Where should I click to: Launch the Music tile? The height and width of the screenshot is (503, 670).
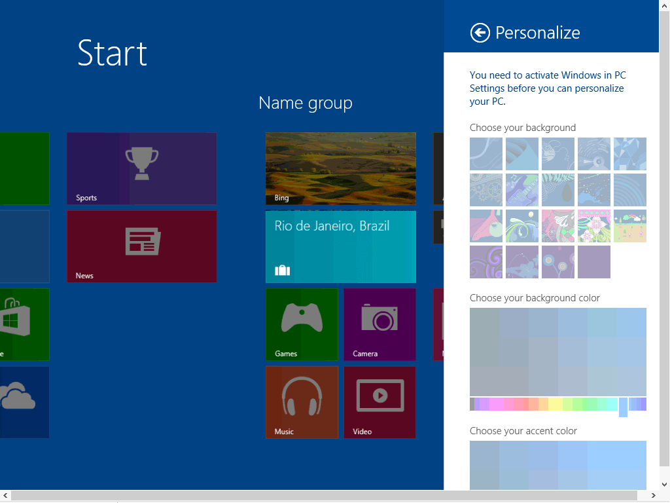[x=302, y=402]
